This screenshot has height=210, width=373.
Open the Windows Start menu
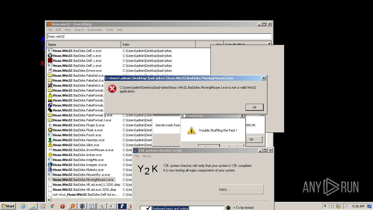click(8, 206)
